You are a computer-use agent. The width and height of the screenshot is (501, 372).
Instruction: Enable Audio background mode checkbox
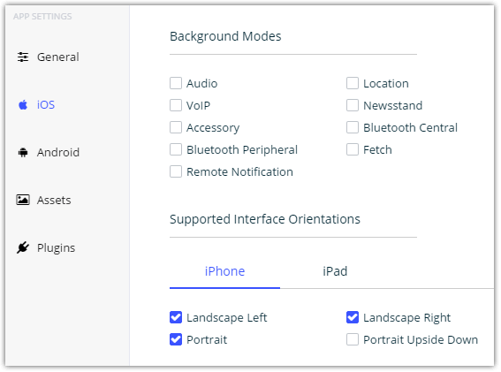point(176,83)
